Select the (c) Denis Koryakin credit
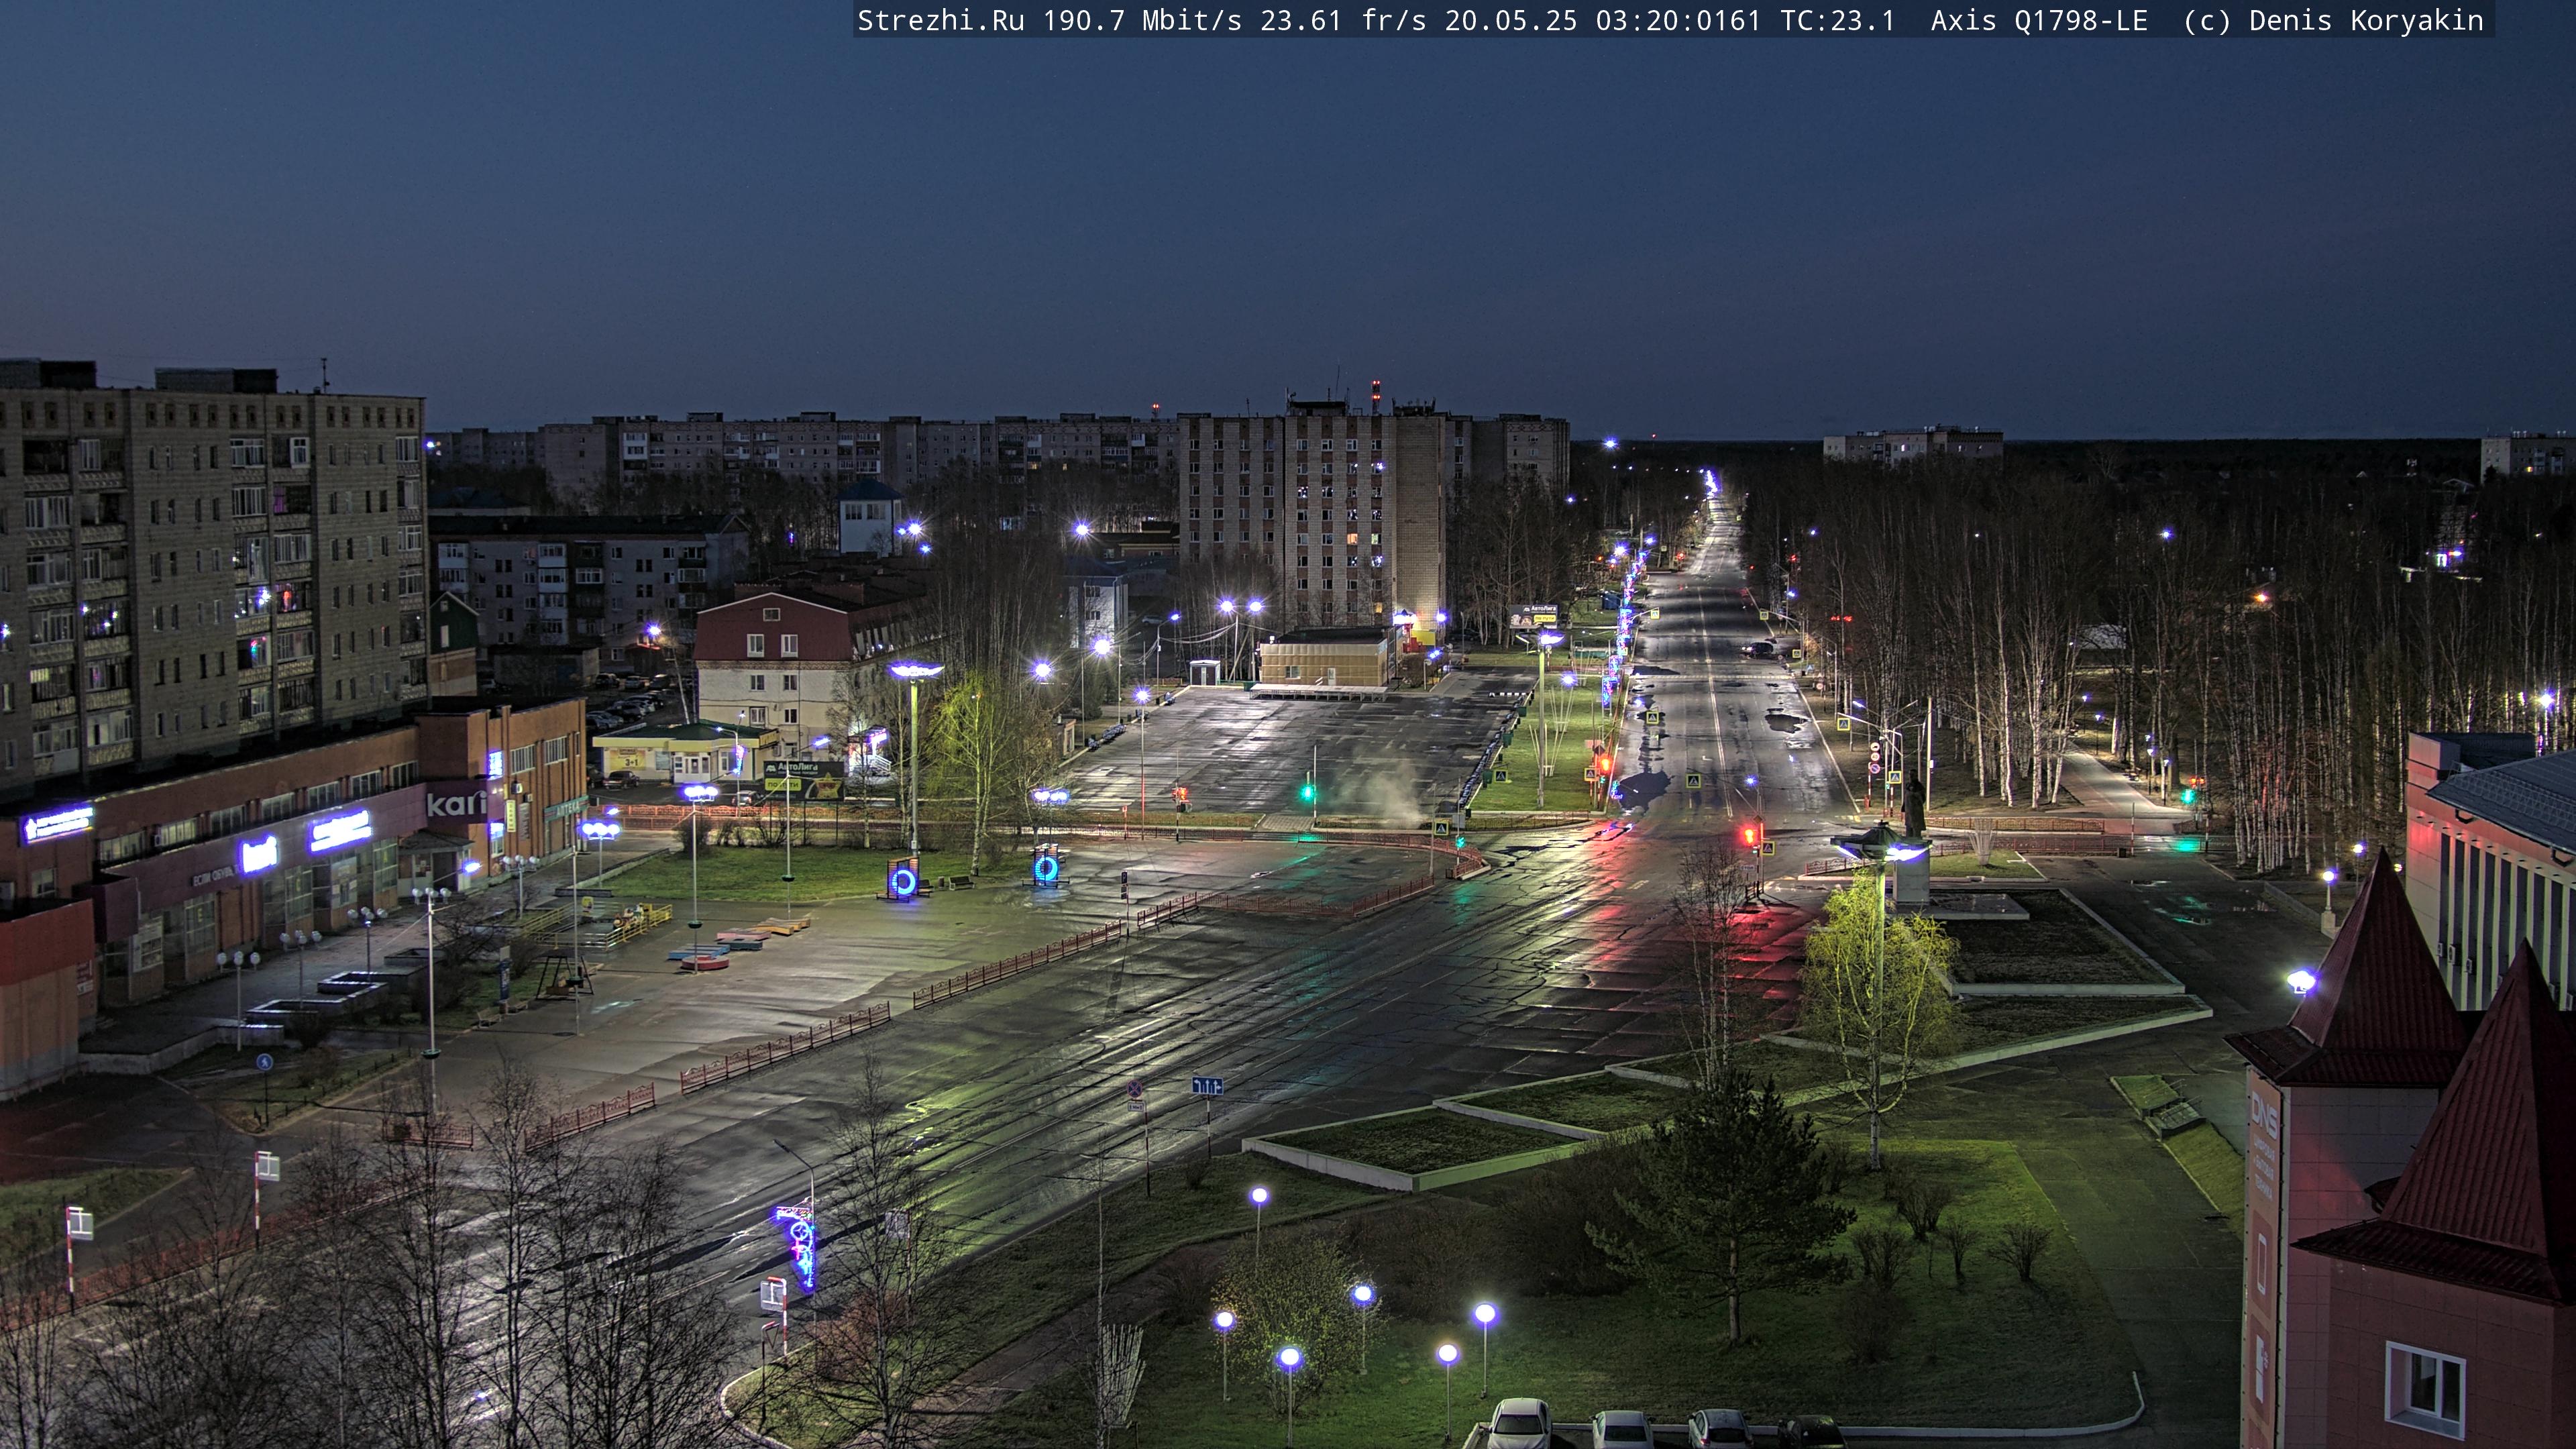This screenshot has height=1449, width=2576. 2334,21
